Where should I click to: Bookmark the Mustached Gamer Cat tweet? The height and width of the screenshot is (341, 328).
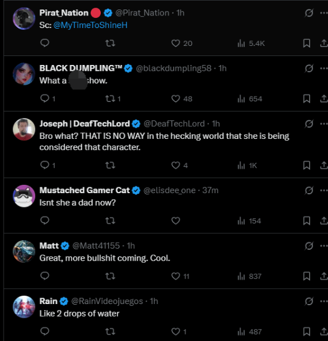pyautogui.click(x=307, y=221)
